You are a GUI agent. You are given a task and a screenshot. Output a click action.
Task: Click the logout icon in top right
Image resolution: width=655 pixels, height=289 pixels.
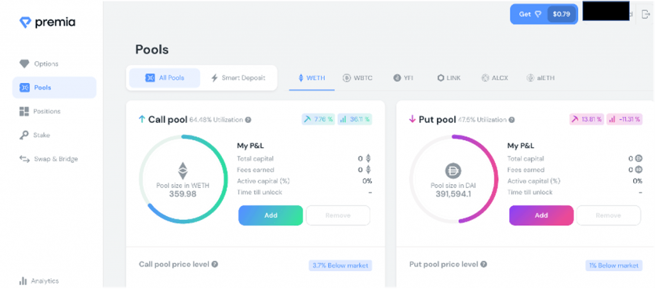[645, 14]
